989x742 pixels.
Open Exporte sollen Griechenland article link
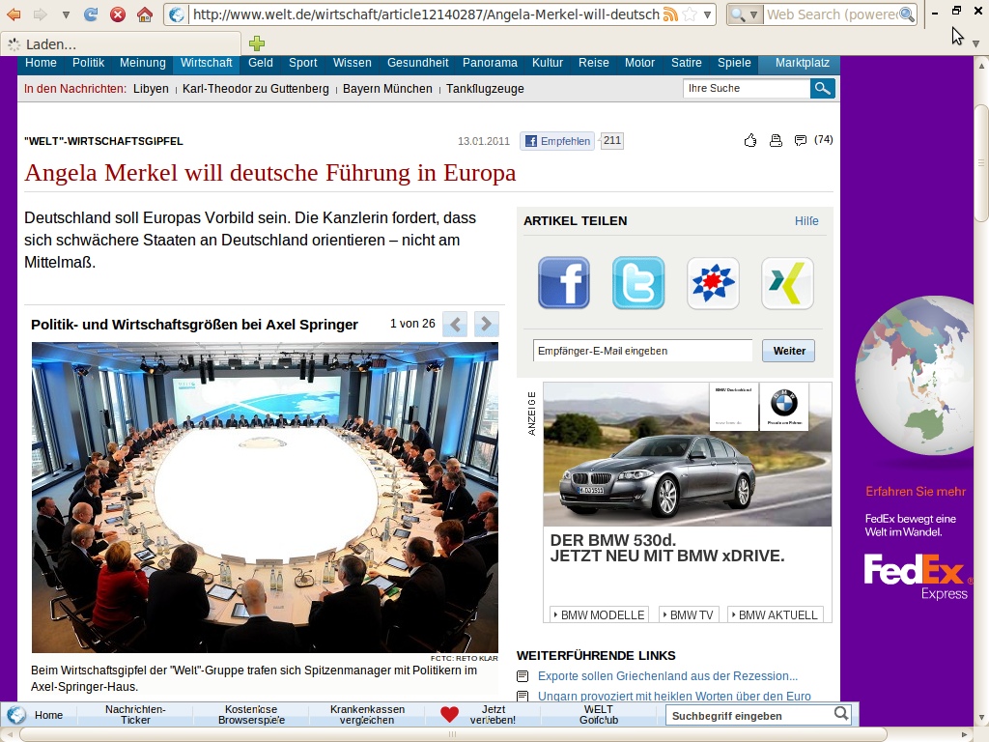667,676
